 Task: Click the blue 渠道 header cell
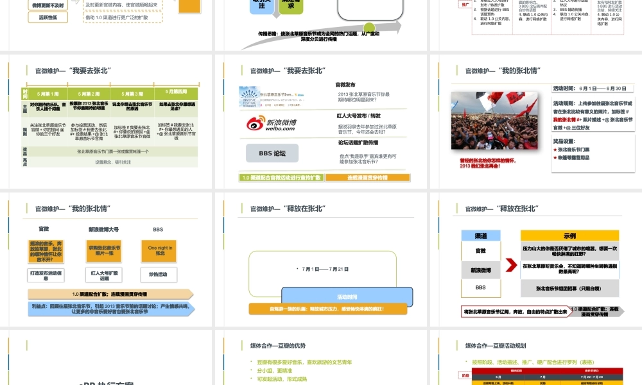click(481, 235)
